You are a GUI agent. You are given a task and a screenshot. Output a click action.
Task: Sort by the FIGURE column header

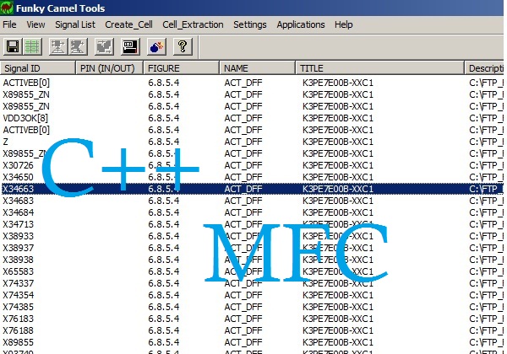[181, 68]
